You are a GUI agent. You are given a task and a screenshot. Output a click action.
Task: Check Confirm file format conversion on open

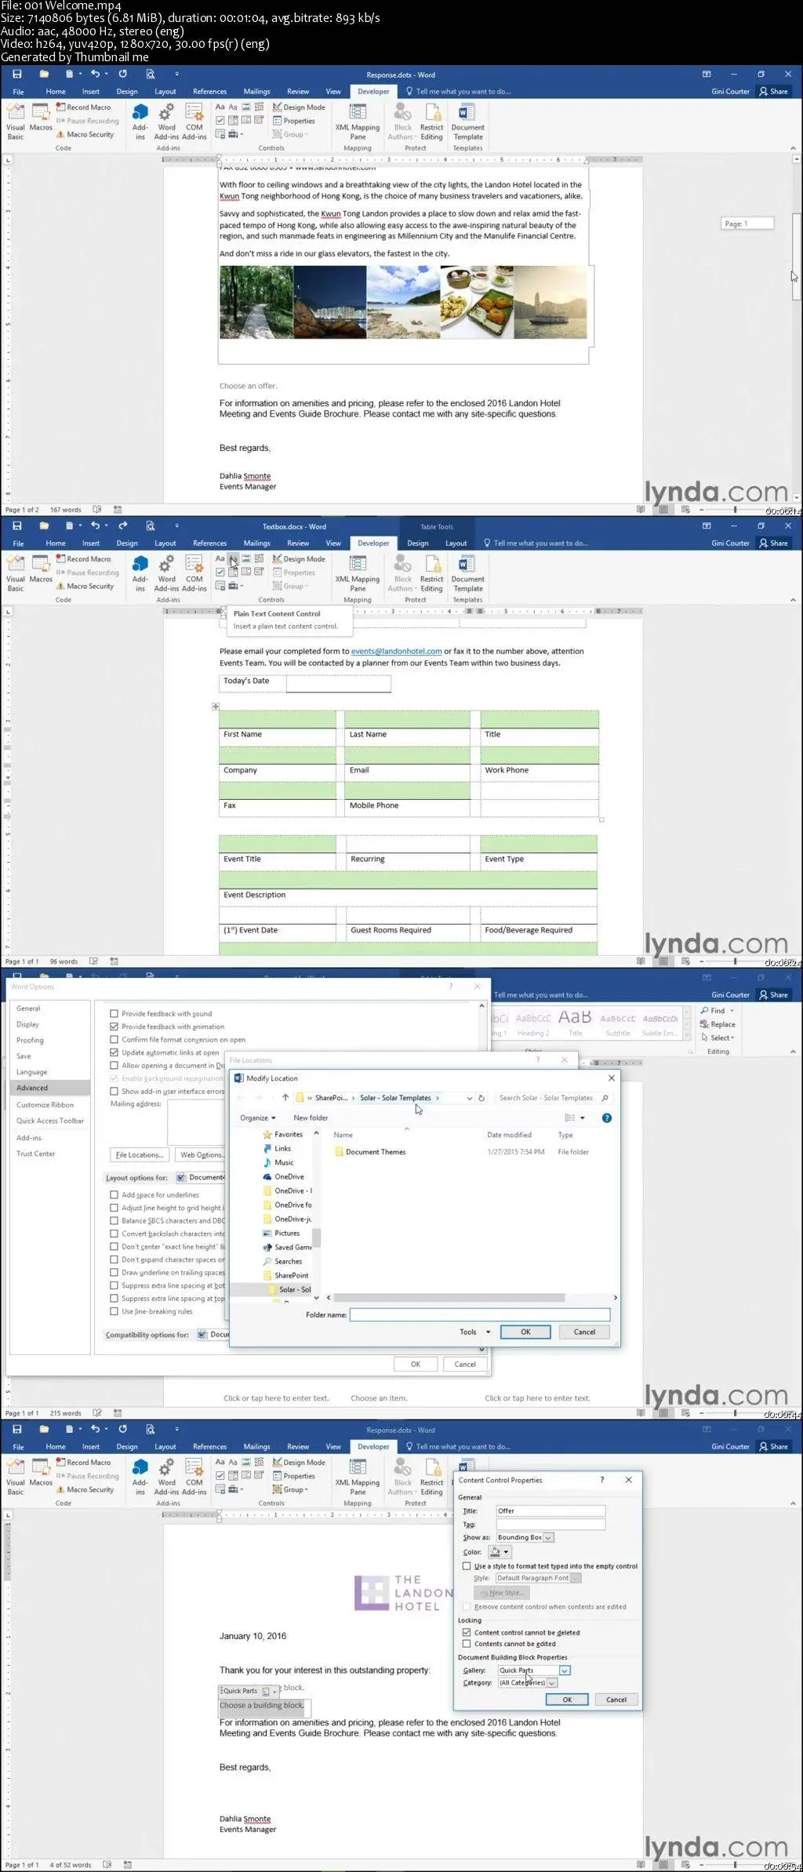point(114,1039)
